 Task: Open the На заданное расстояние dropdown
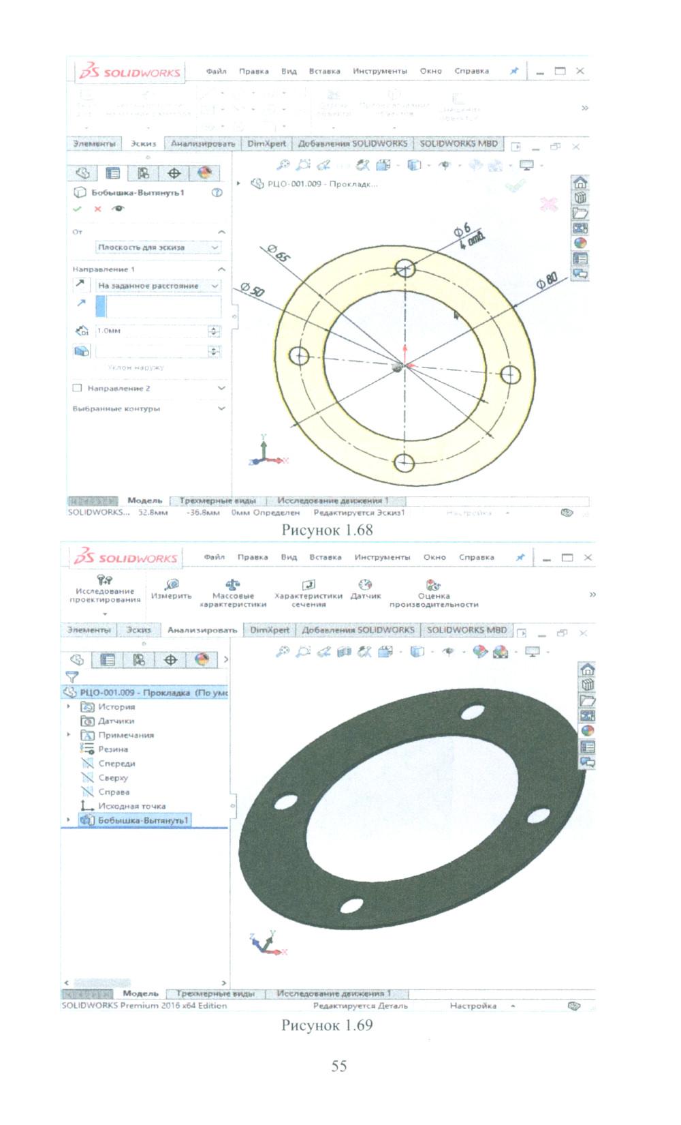point(157,286)
